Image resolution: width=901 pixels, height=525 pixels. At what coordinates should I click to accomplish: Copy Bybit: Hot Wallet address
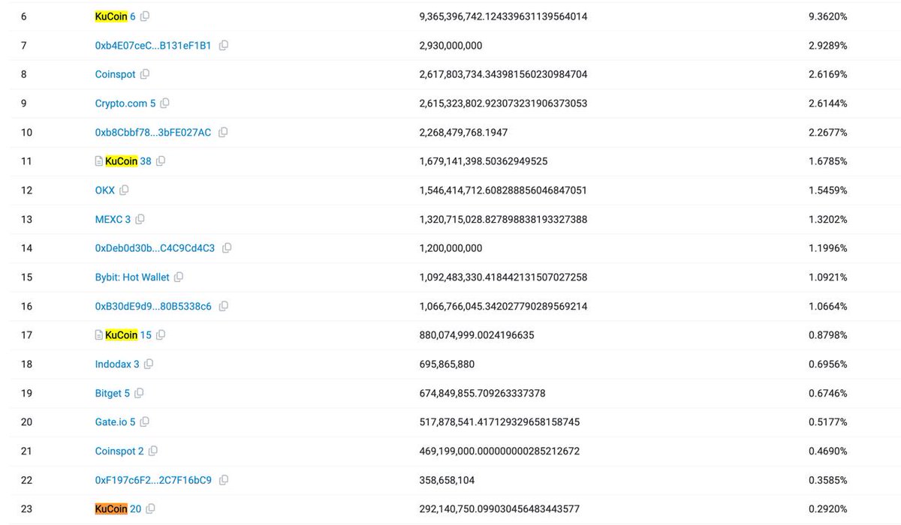coord(179,277)
